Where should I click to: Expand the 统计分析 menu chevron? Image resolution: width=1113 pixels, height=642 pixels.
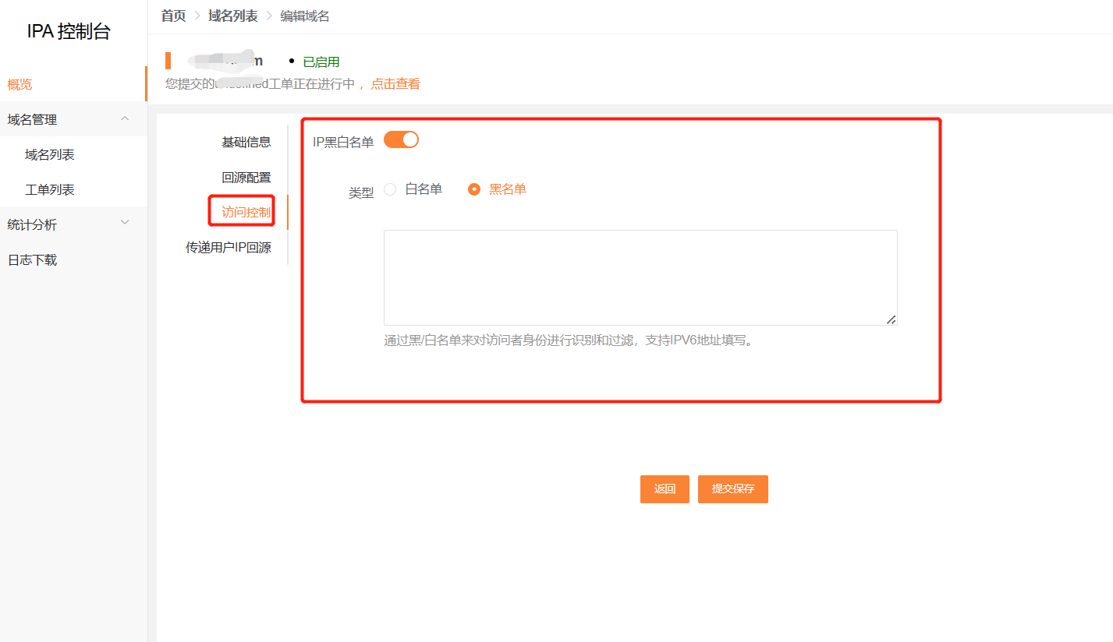pyautogui.click(x=125, y=224)
